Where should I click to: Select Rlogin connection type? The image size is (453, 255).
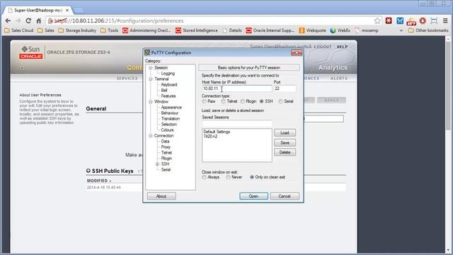[x=242, y=101]
